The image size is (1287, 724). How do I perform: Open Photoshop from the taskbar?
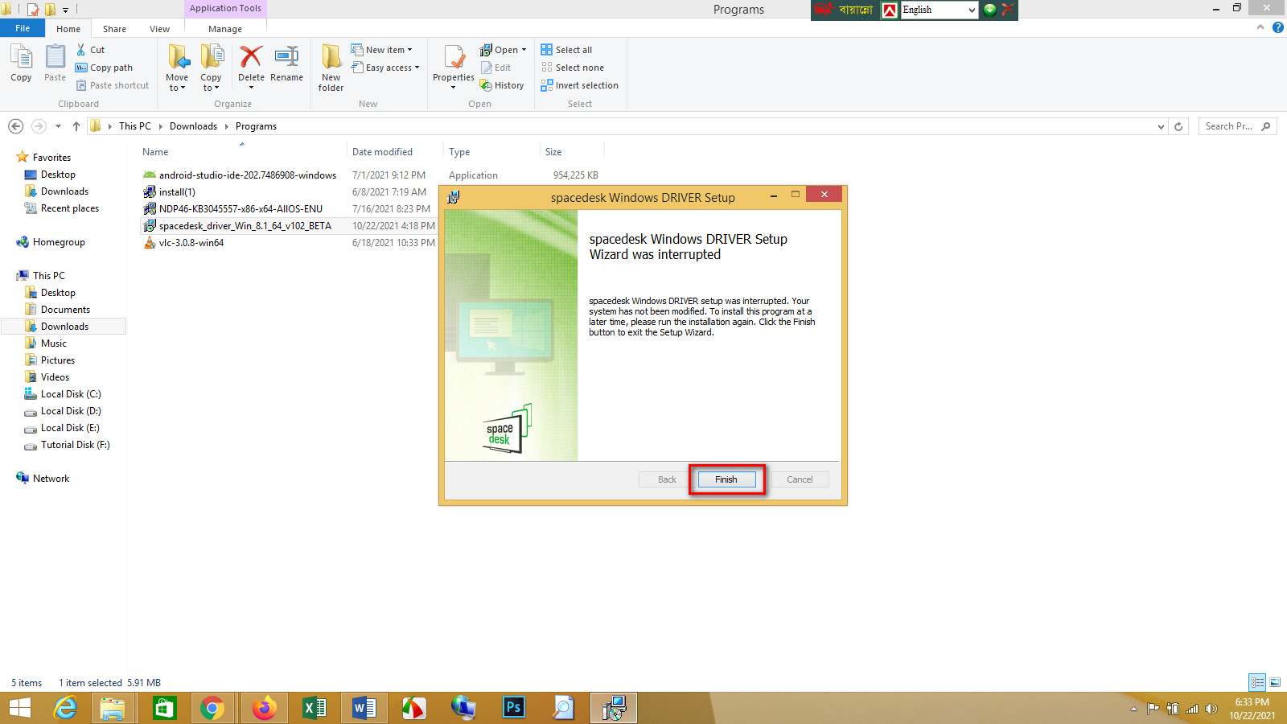[x=513, y=708]
